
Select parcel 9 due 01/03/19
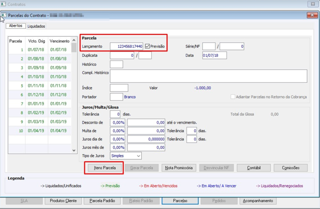click(40, 122)
